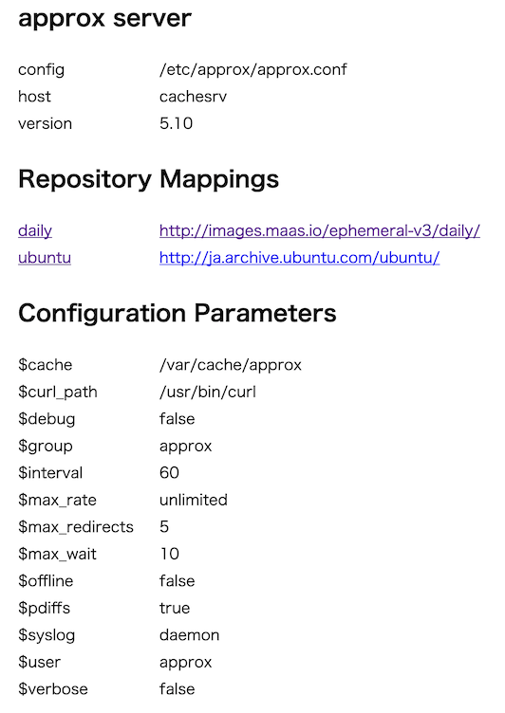
Task: Click the $max_redirects parameter label
Action: (x=76, y=526)
